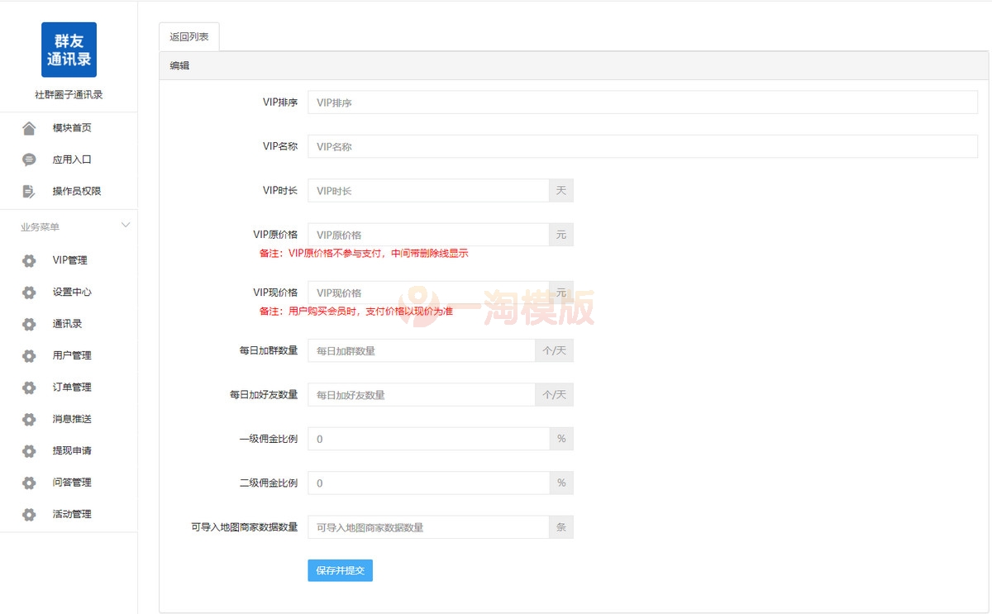This screenshot has width=992, height=614.
Task: Click the 群友通讯录 logo
Action: [x=69, y=50]
